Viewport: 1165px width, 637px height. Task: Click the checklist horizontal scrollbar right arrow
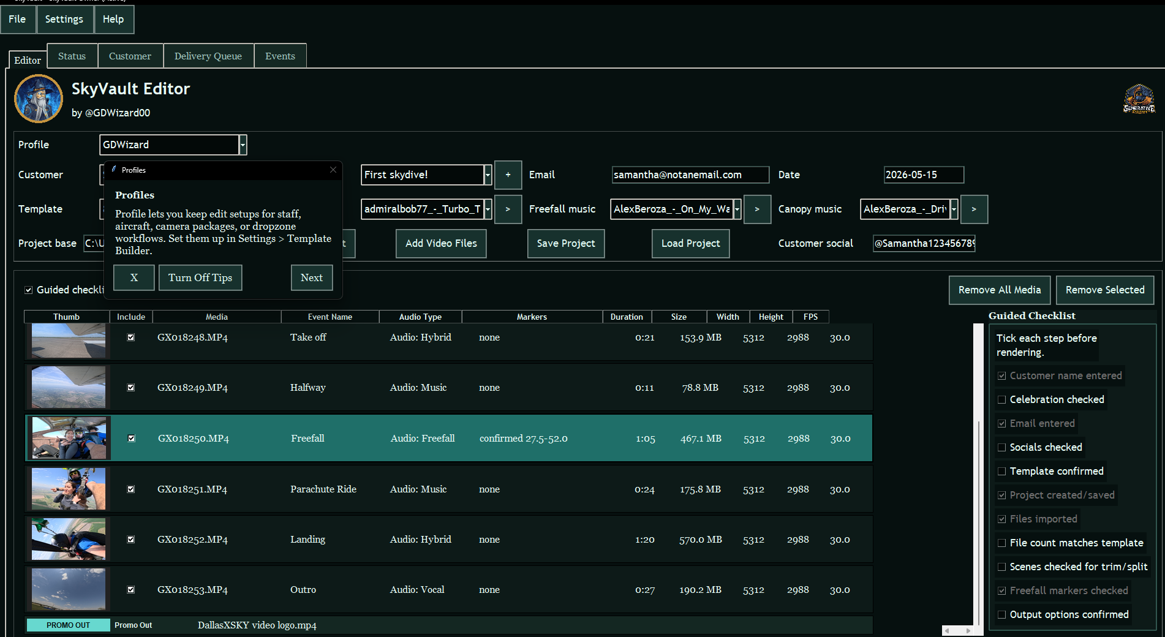[x=968, y=630]
